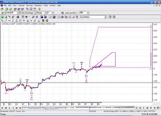Step back one bar
This screenshot has height=116, width=161.
(9, 108)
